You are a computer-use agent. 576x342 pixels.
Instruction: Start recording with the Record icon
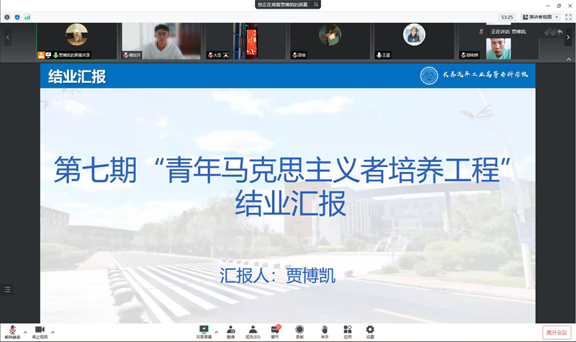coord(300,330)
